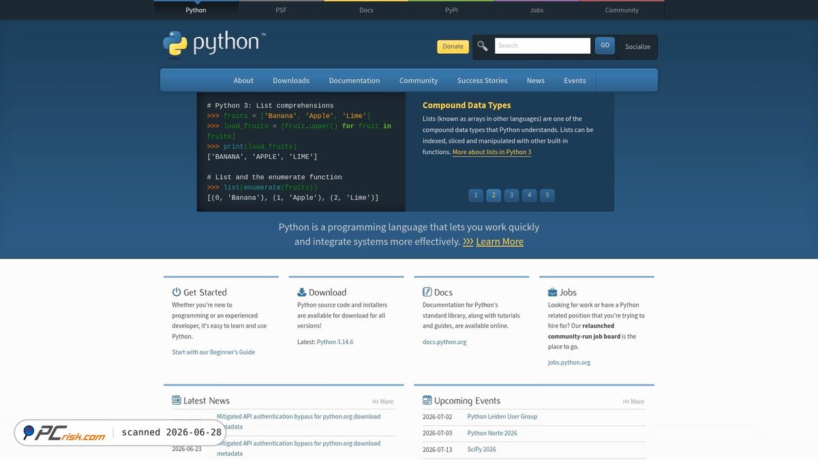
Task: Click the Jobs briefcase icon
Action: 553,292
